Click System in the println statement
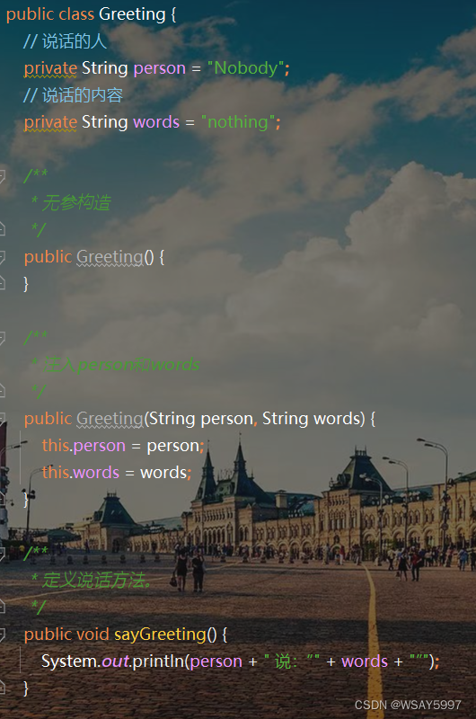476x719 pixels. (x=69, y=661)
